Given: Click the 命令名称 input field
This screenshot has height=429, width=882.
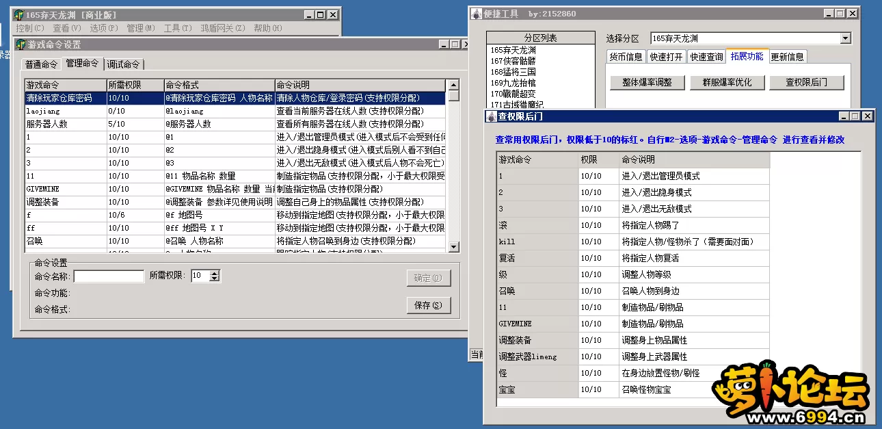Looking at the screenshot, I should tap(109, 276).
